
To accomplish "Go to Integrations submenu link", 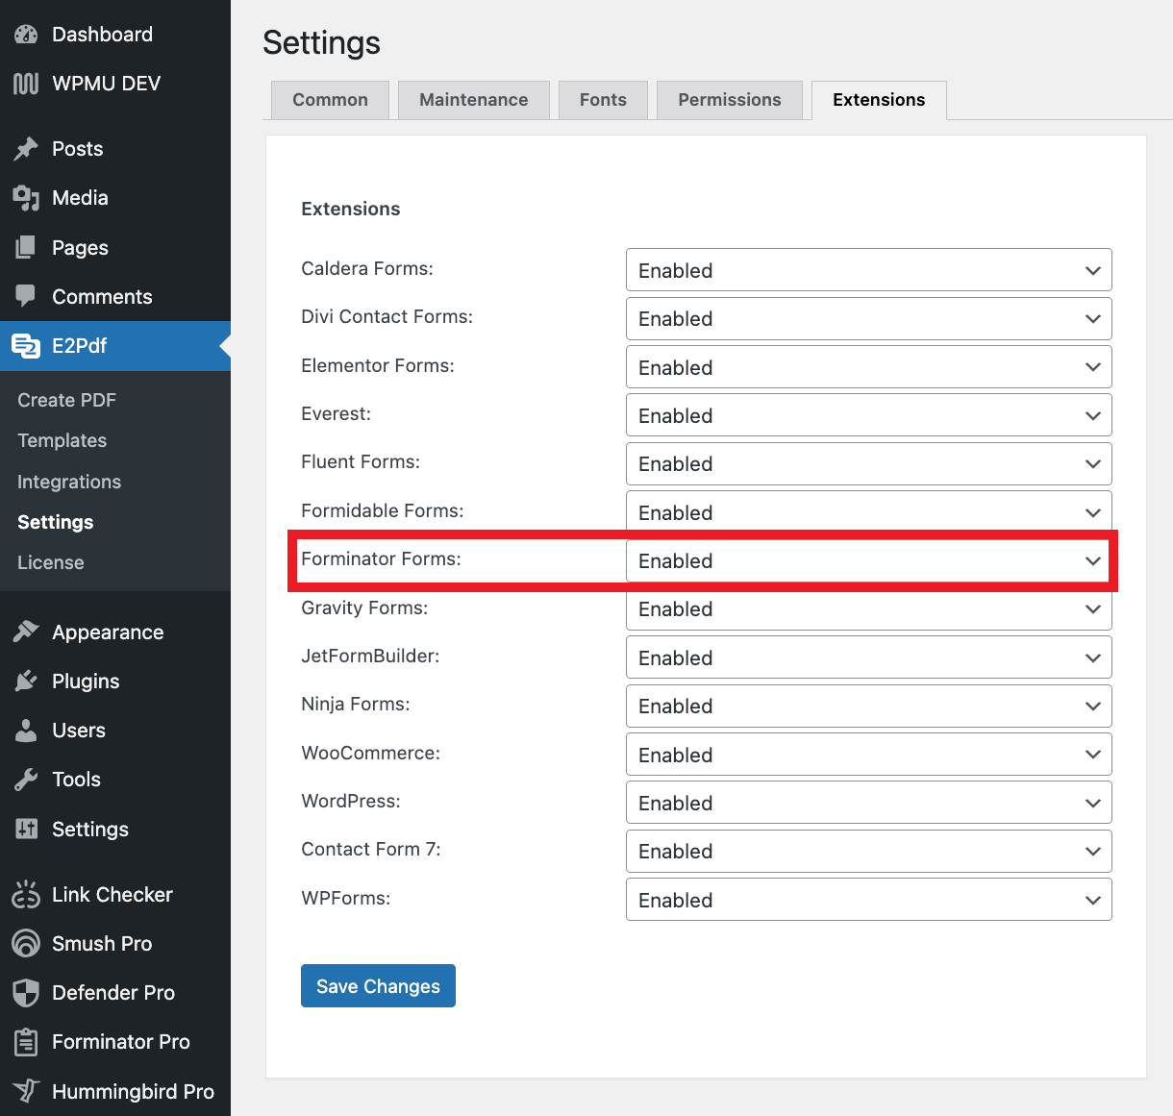I will [x=69, y=482].
